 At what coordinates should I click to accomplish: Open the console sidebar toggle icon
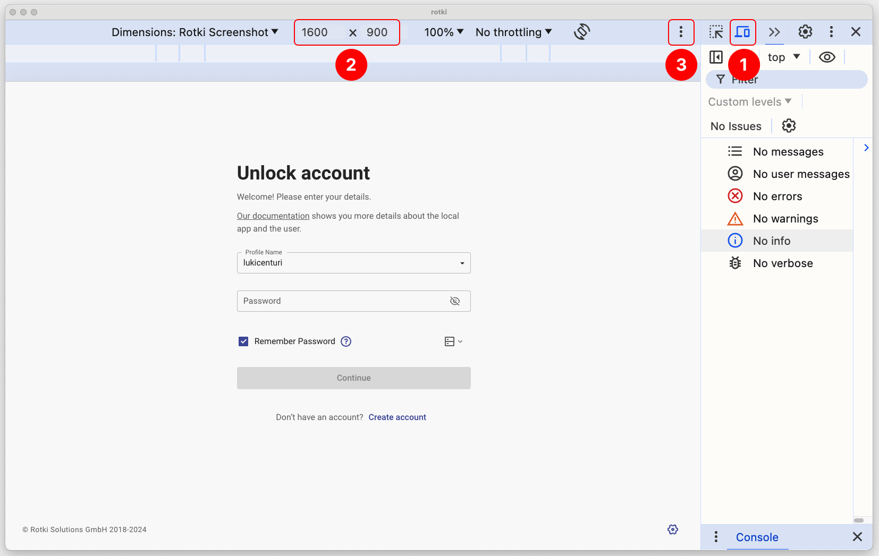[x=716, y=57]
